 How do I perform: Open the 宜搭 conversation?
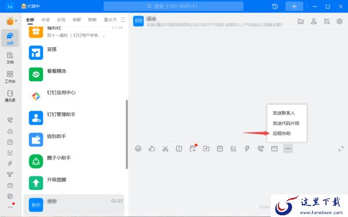point(74,53)
